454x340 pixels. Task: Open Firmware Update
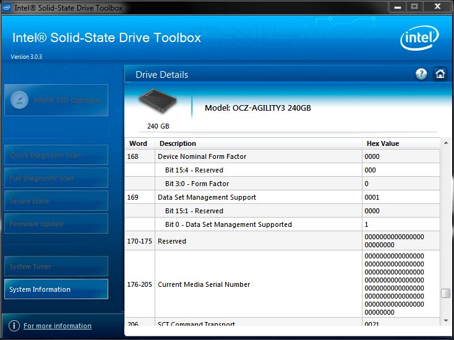56,224
